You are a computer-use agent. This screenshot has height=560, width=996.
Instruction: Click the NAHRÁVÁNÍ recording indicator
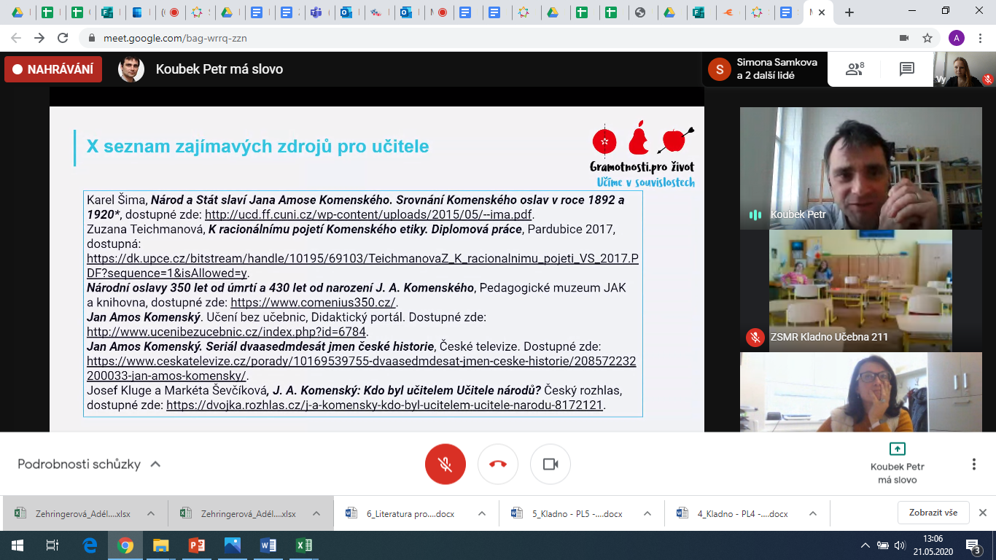[53, 69]
